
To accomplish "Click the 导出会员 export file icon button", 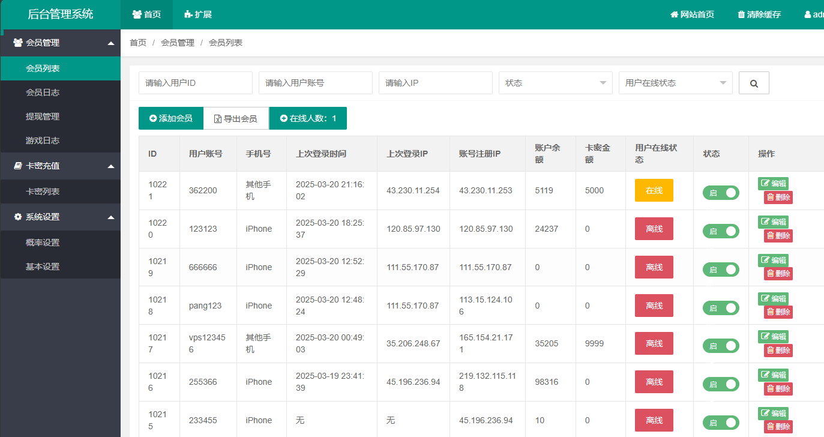I will [236, 119].
